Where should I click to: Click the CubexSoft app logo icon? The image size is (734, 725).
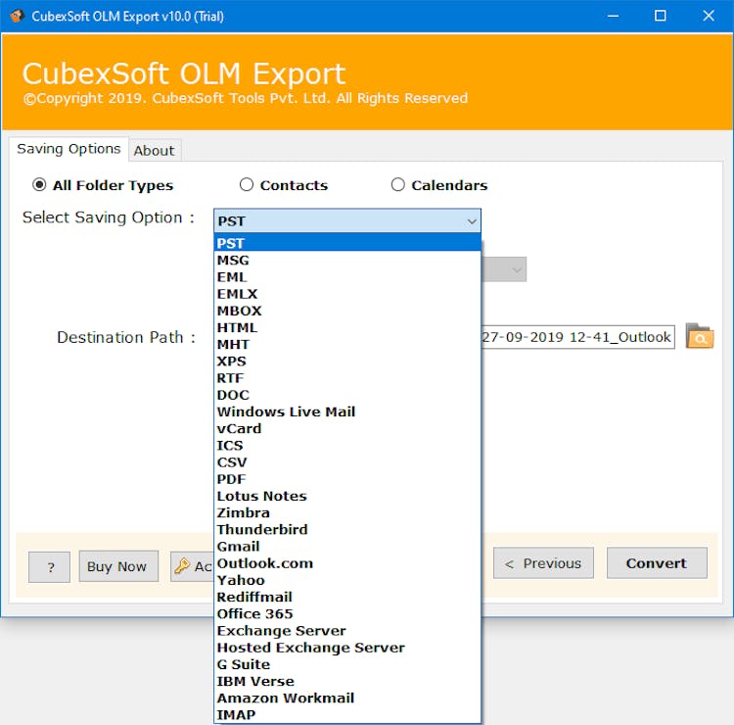tap(17, 16)
